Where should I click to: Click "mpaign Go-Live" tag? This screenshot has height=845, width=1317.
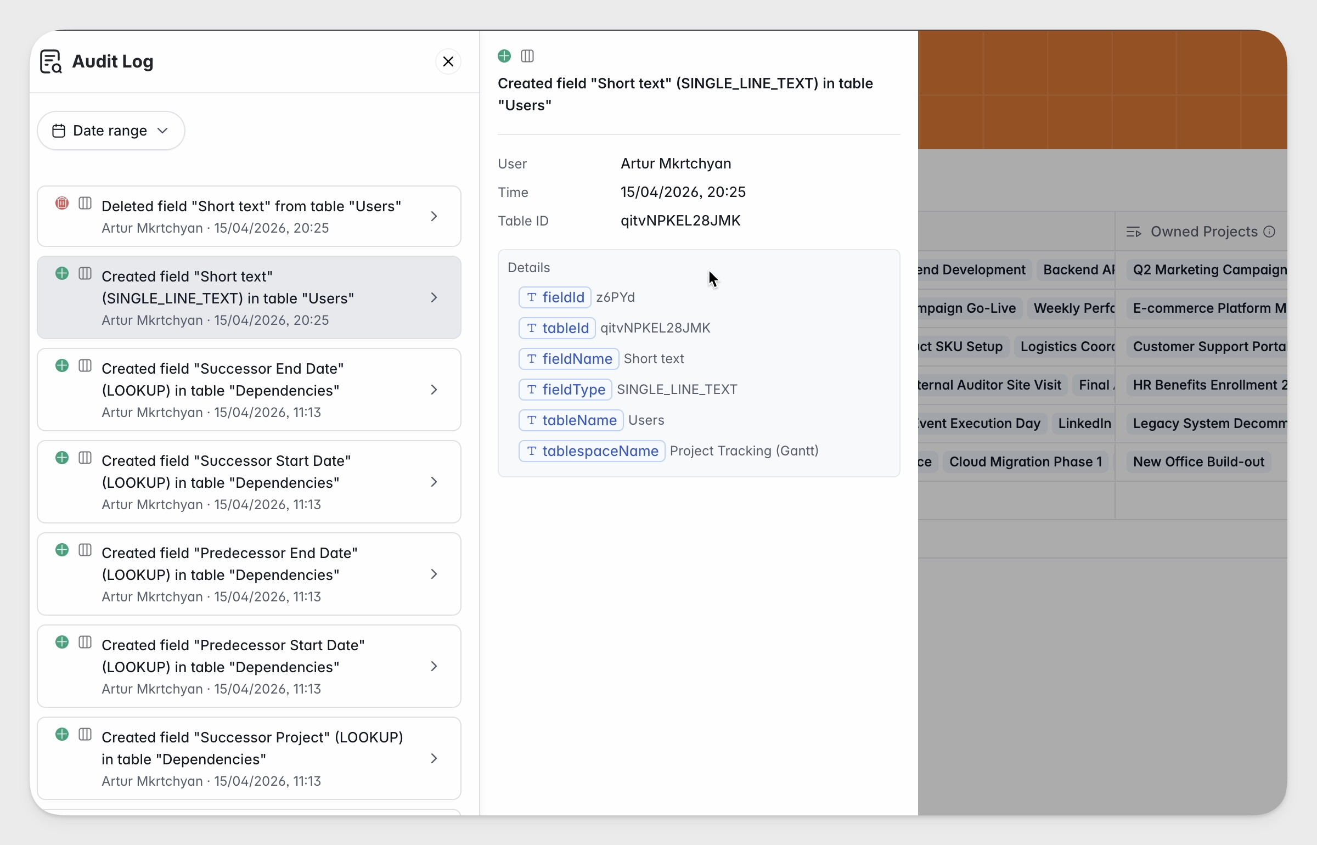tap(970, 308)
